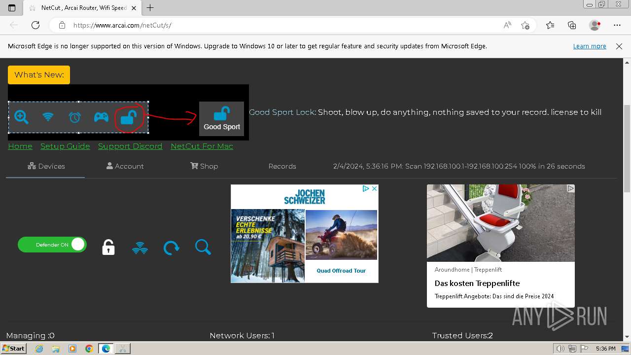Click the system tray volume icon
This screenshot has width=631, height=355.
pyautogui.click(x=561, y=349)
